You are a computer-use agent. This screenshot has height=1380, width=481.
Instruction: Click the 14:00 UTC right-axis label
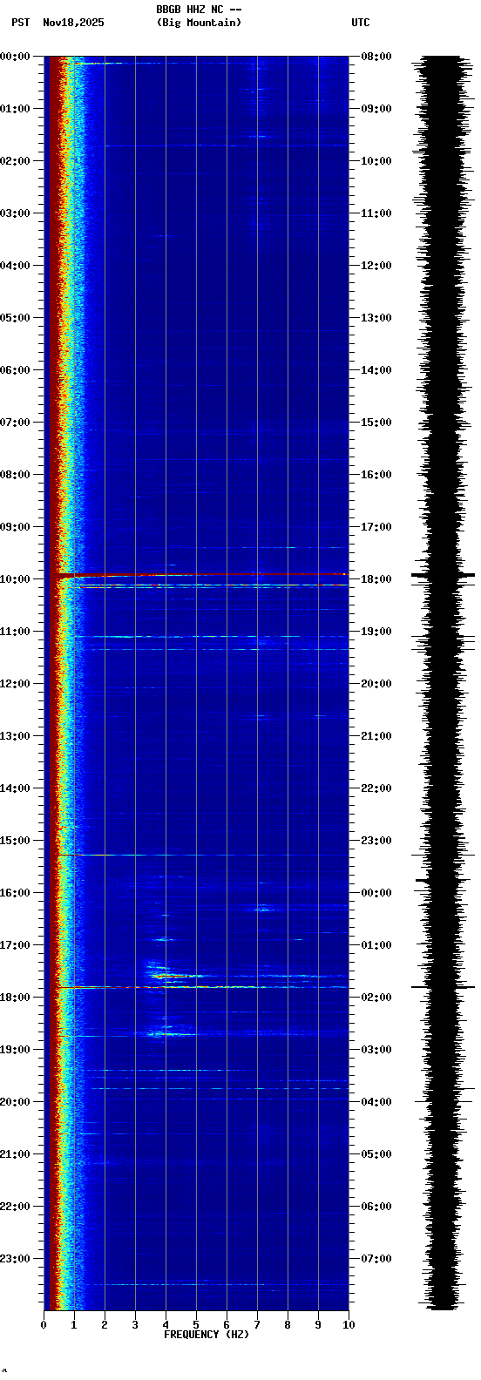376,370
